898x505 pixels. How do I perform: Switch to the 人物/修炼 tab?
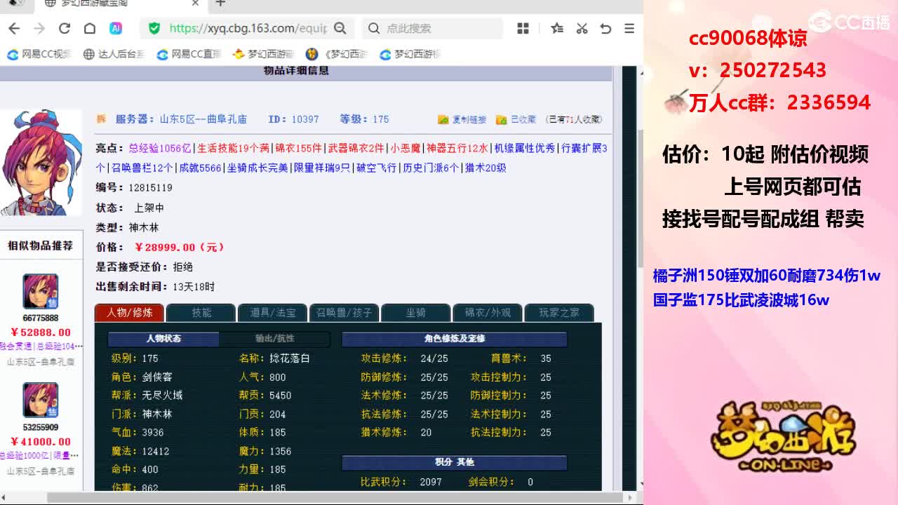[129, 313]
